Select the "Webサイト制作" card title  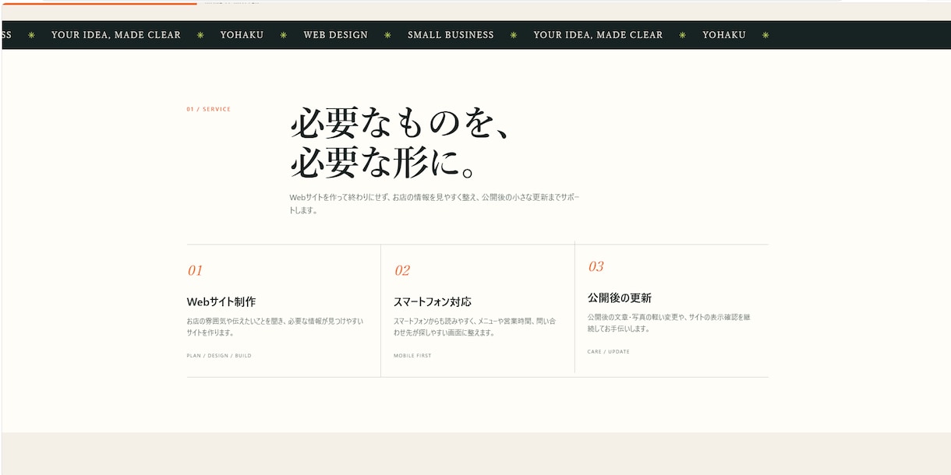(x=221, y=301)
